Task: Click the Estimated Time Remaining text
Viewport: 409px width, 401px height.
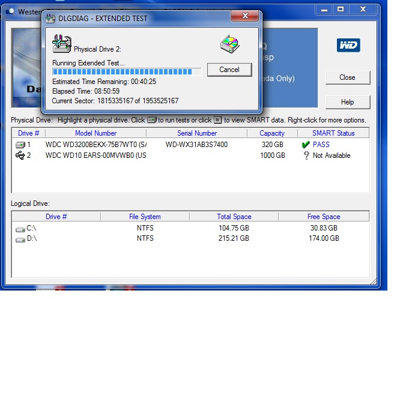Action: coord(104,82)
